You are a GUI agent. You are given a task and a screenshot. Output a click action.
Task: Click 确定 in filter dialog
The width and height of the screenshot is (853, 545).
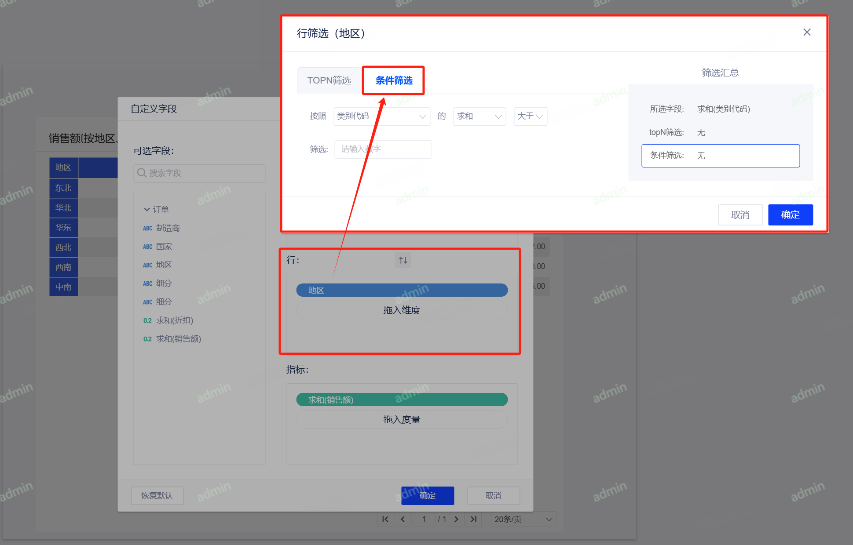(790, 215)
